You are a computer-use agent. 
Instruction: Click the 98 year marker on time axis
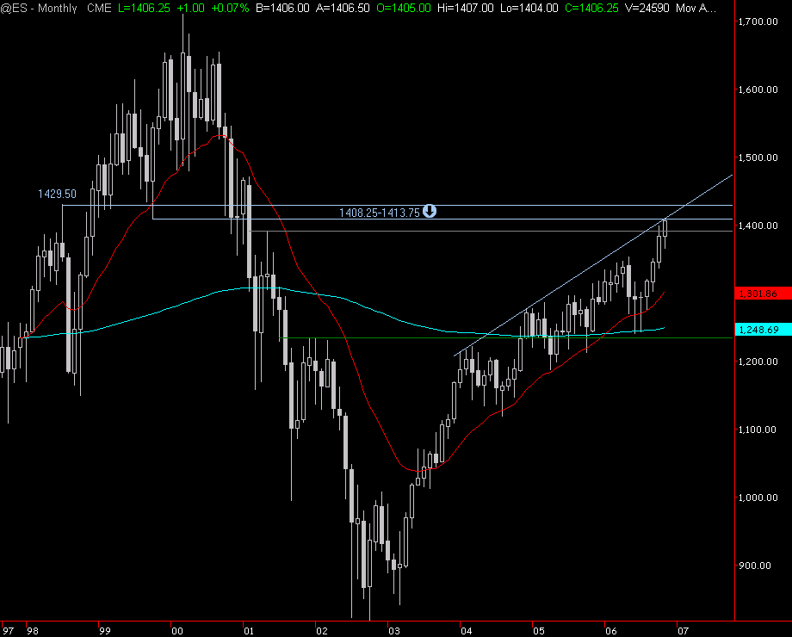(x=32, y=629)
